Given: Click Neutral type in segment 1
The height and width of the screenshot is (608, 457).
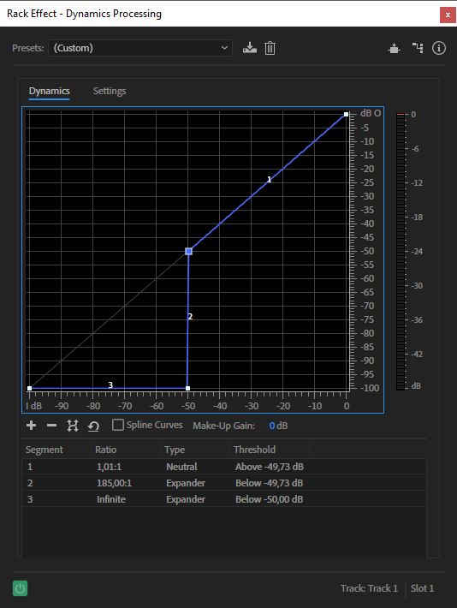Looking at the screenshot, I should point(181,467).
